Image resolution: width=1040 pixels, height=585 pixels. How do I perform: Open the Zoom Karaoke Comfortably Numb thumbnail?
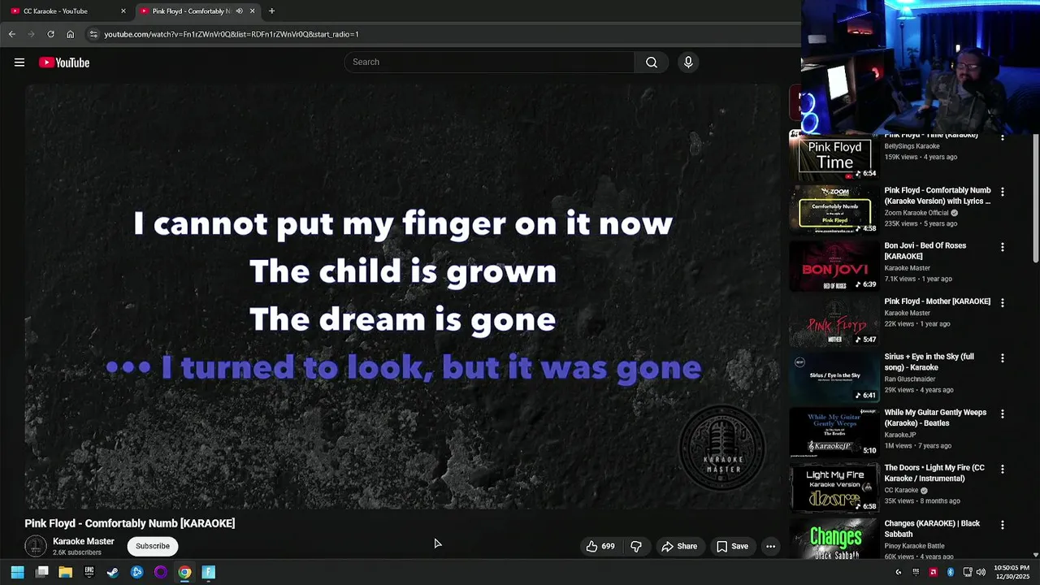834,210
